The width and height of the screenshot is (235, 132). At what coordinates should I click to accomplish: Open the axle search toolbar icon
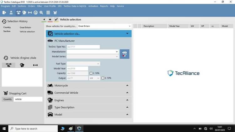(30, 13)
